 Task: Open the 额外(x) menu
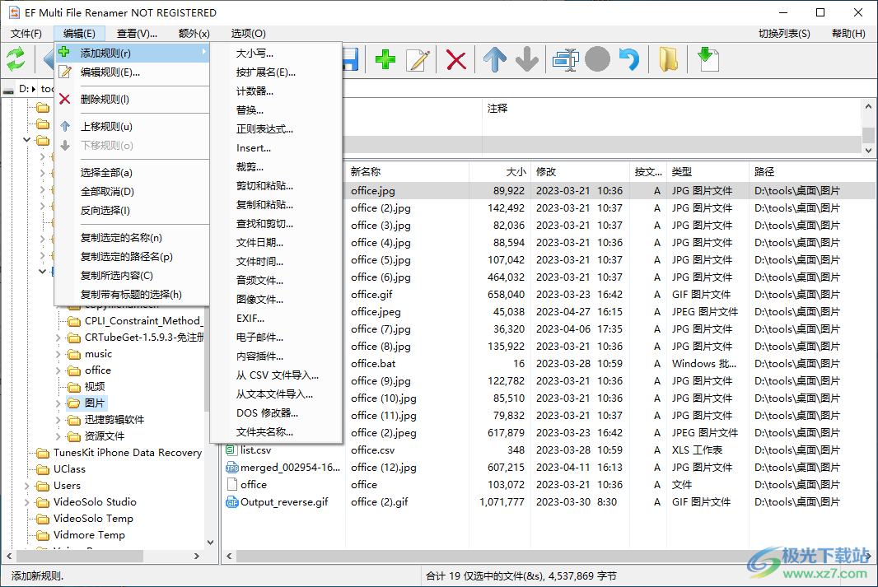tap(194, 34)
